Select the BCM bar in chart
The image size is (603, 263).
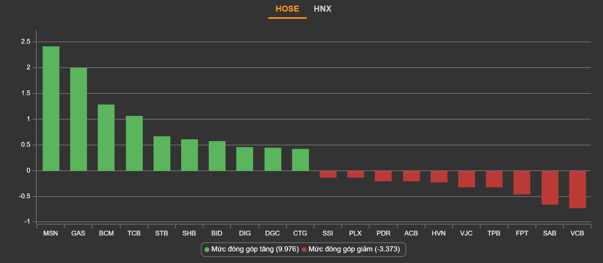(x=106, y=137)
